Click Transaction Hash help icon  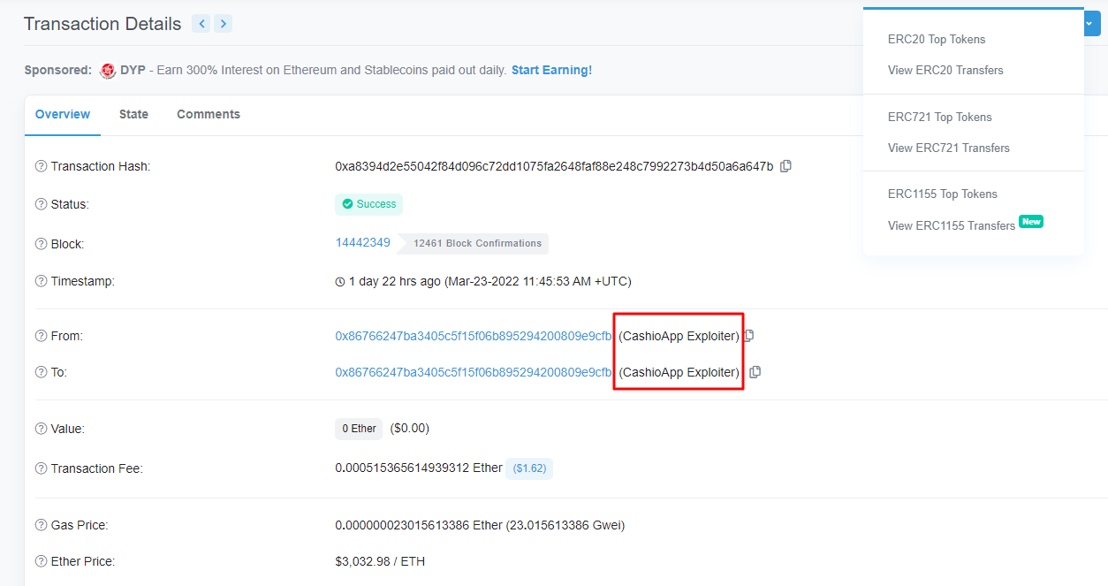coord(41,166)
